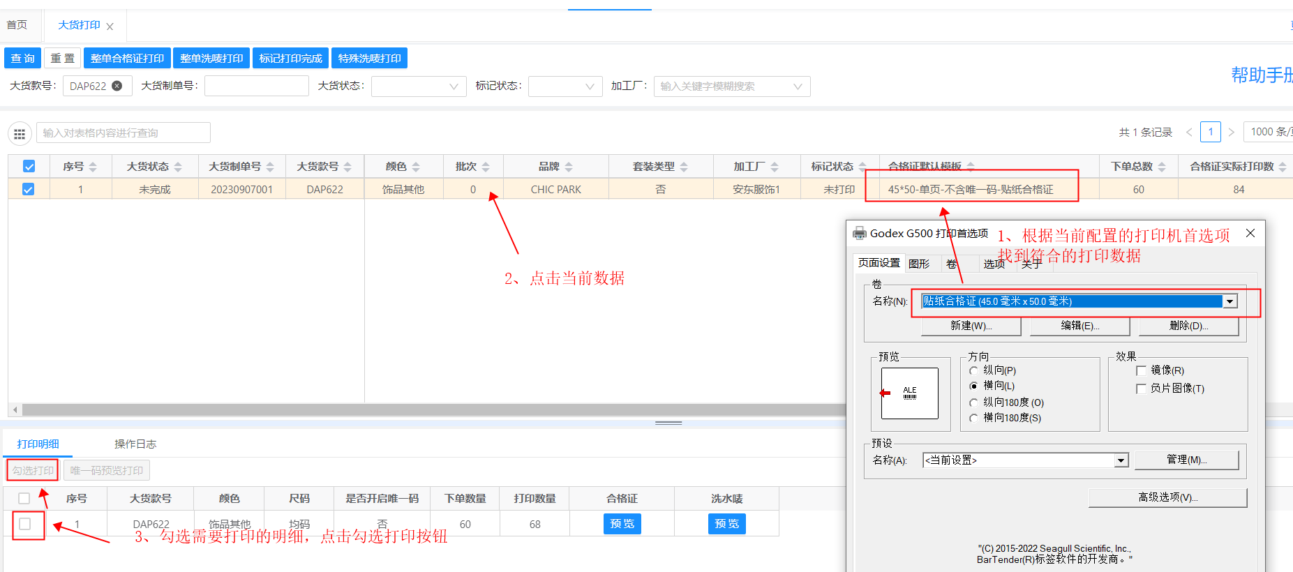Image resolution: width=1293 pixels, height=572 pixels.
Task: Close the 大货打印 tab with X icon
Action: (x=110, y=27)
